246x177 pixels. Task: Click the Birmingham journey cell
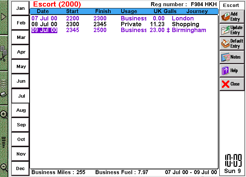(189, 30)
